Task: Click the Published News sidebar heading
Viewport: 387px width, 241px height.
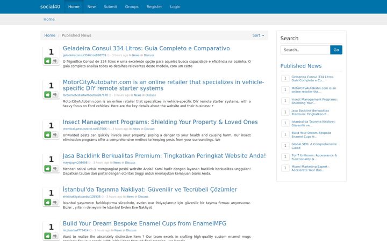Action: [301, 66]
